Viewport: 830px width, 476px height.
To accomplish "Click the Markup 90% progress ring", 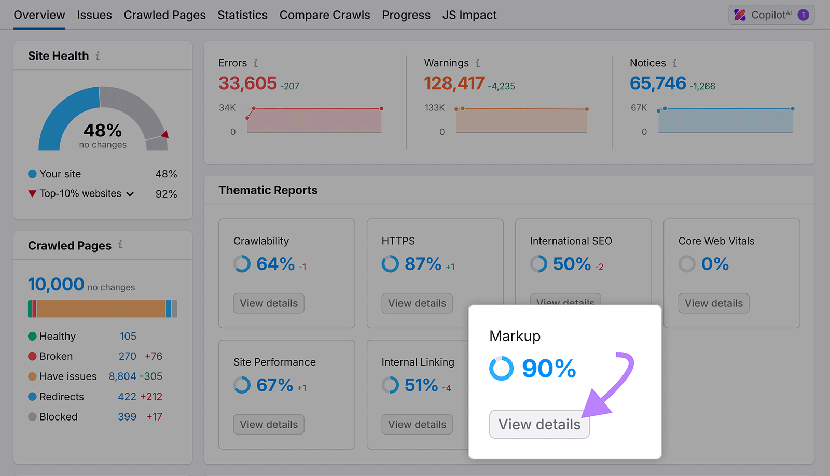I will [501, 369].
